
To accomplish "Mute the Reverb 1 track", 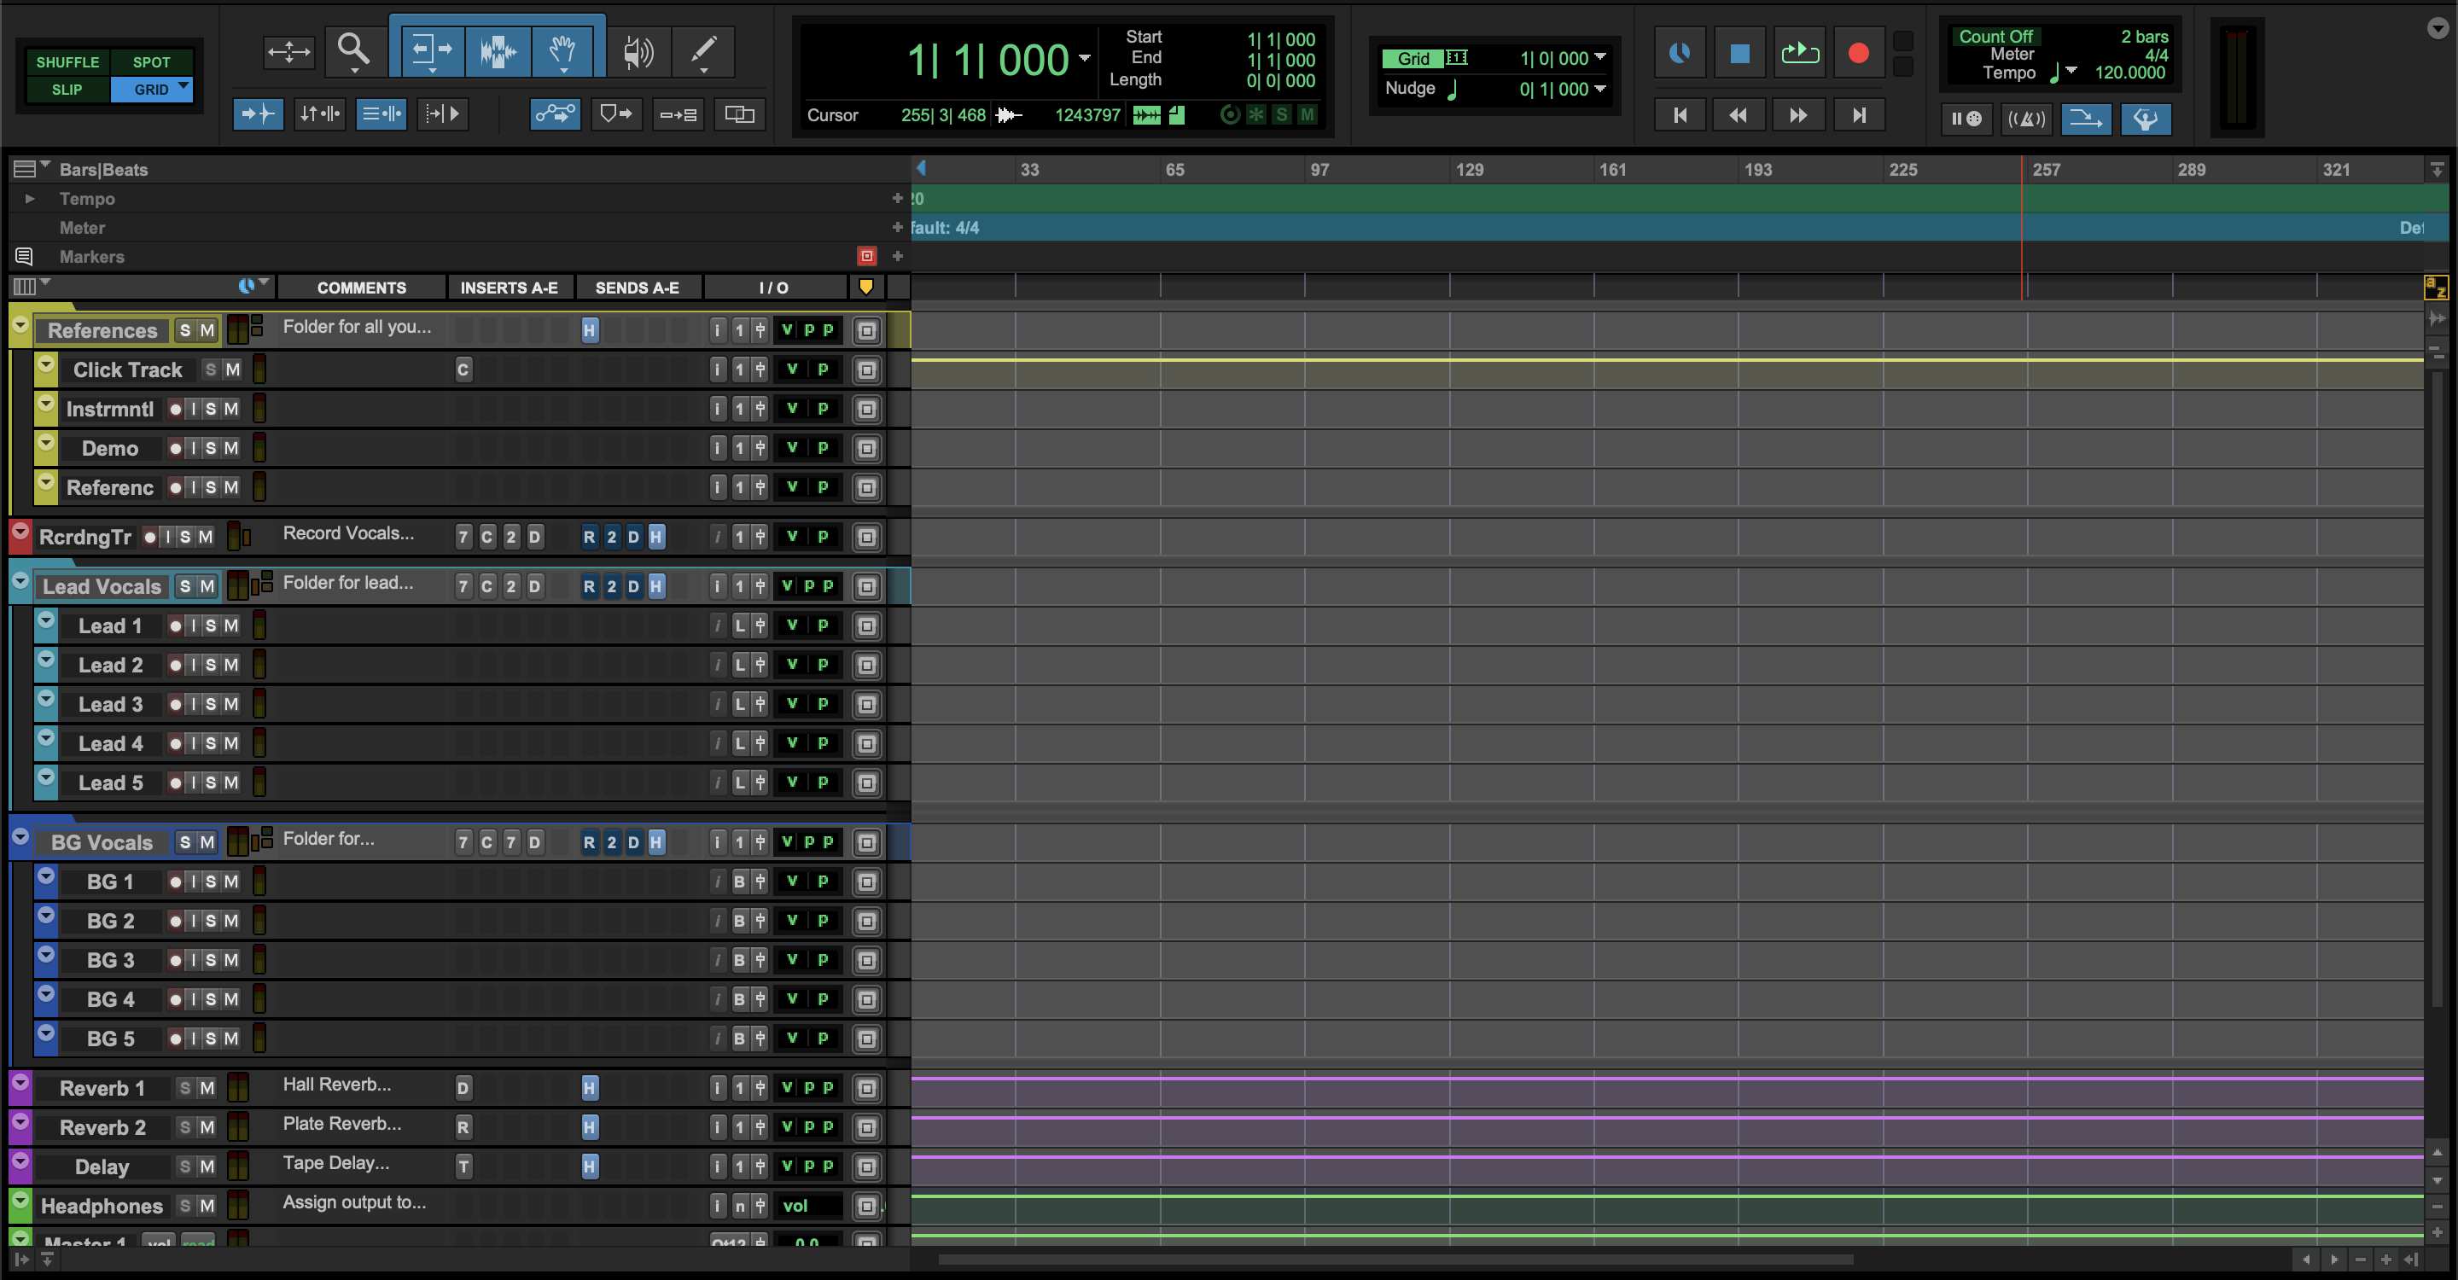I will click(x=207, y=1088).
